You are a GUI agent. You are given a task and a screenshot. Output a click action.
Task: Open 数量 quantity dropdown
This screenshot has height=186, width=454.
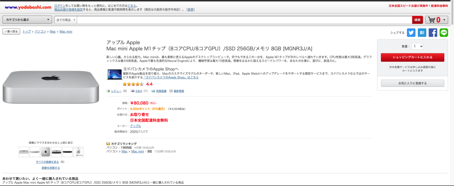[x=417, y=46]
